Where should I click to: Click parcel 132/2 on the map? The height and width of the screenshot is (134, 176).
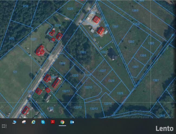pyautogui.click(x=83, y=52)
